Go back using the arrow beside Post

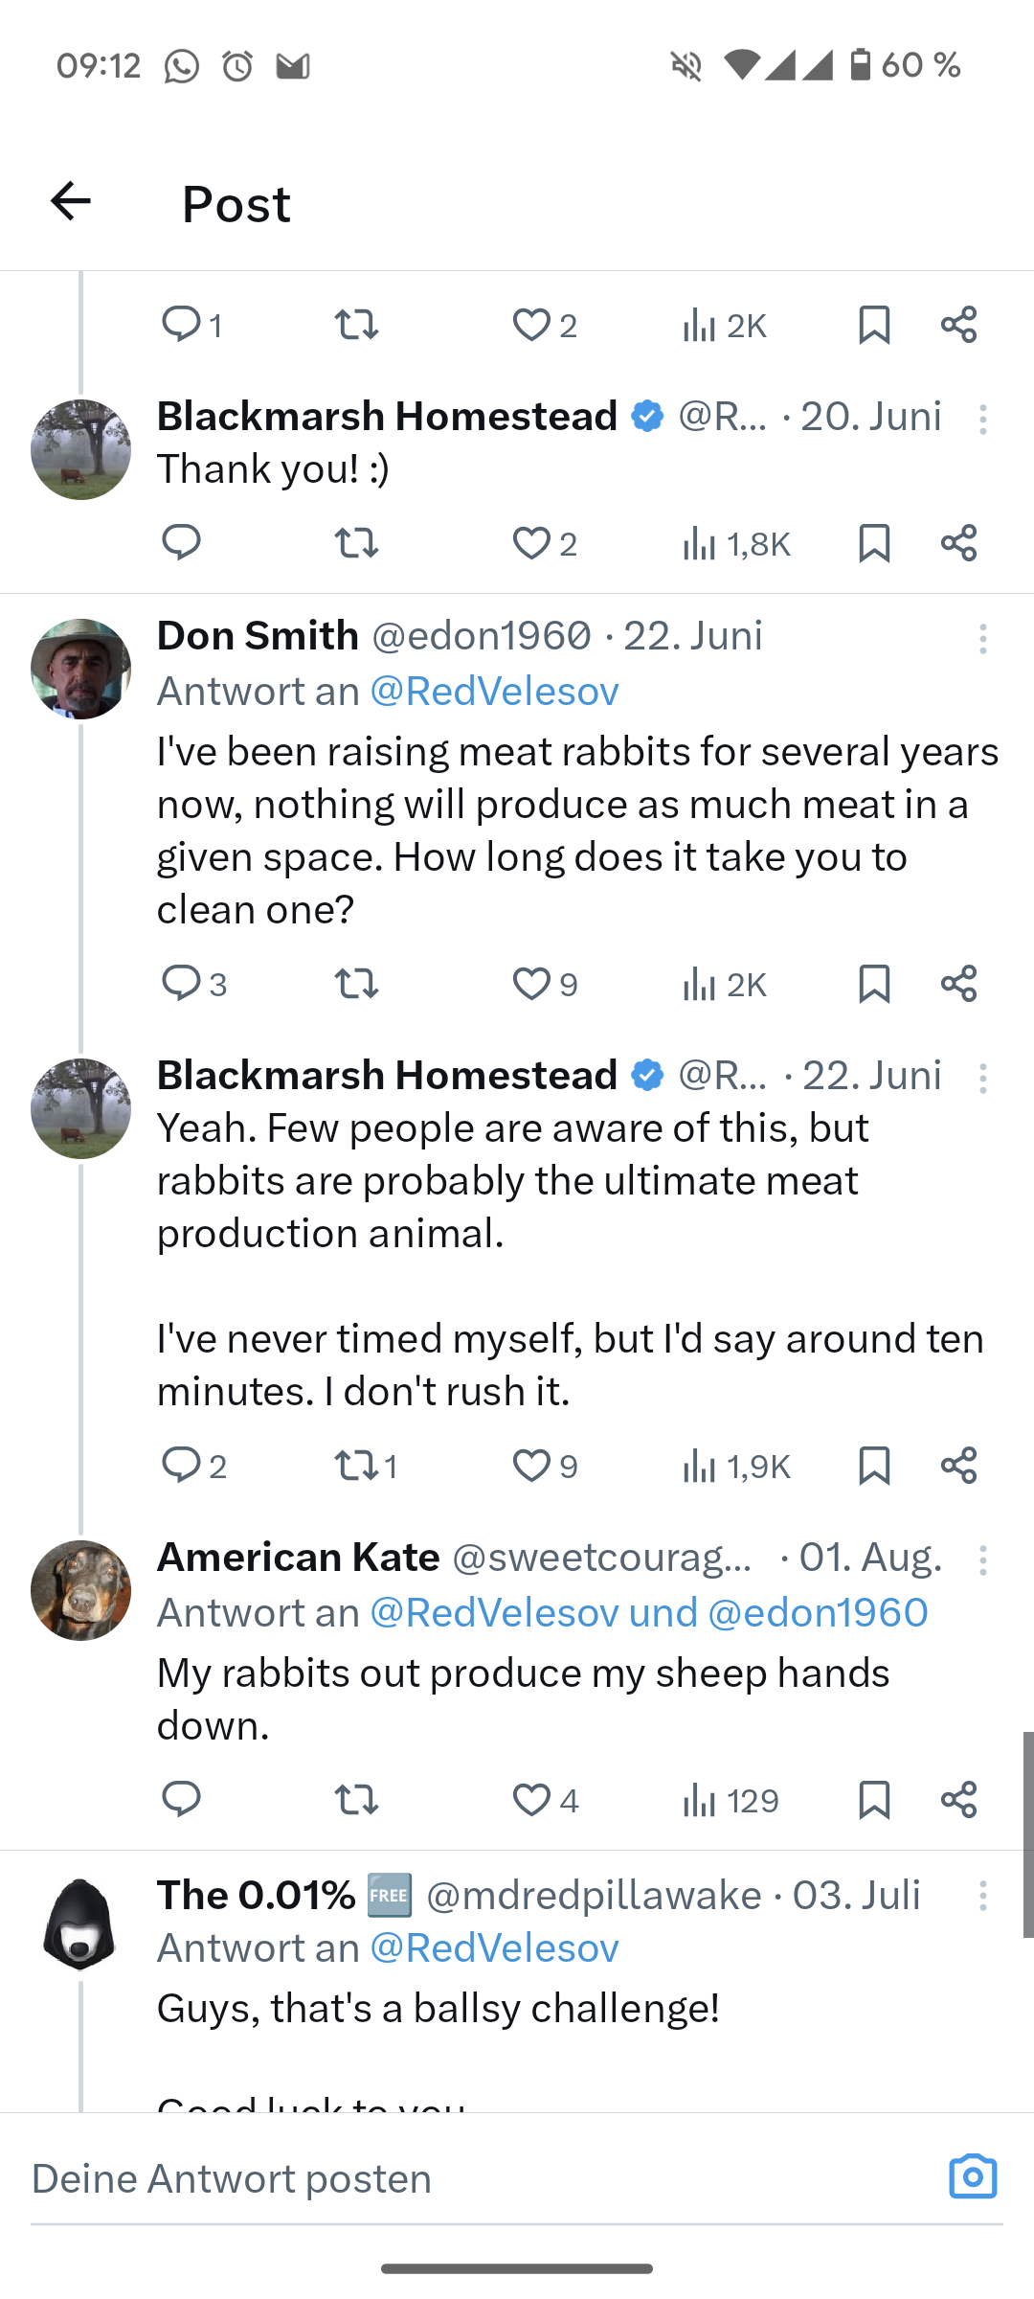coord(71,202)
